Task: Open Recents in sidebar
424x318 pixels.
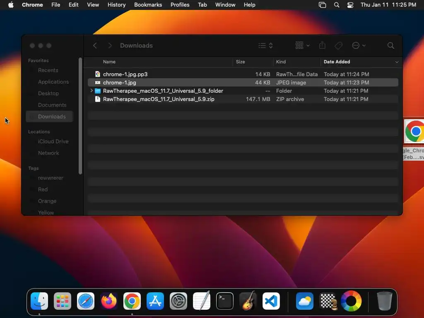Action: tap(48, 70)
